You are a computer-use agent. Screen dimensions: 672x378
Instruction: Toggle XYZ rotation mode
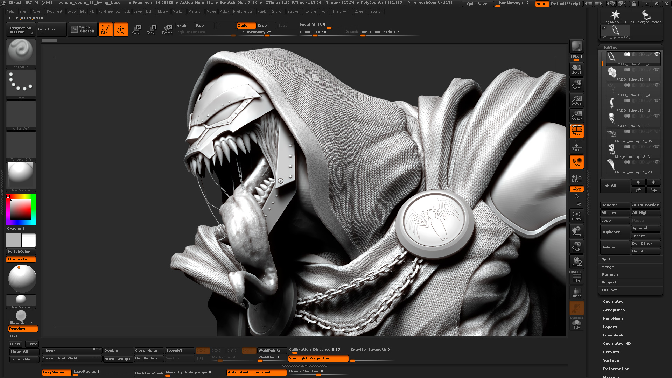coord(576,189)
